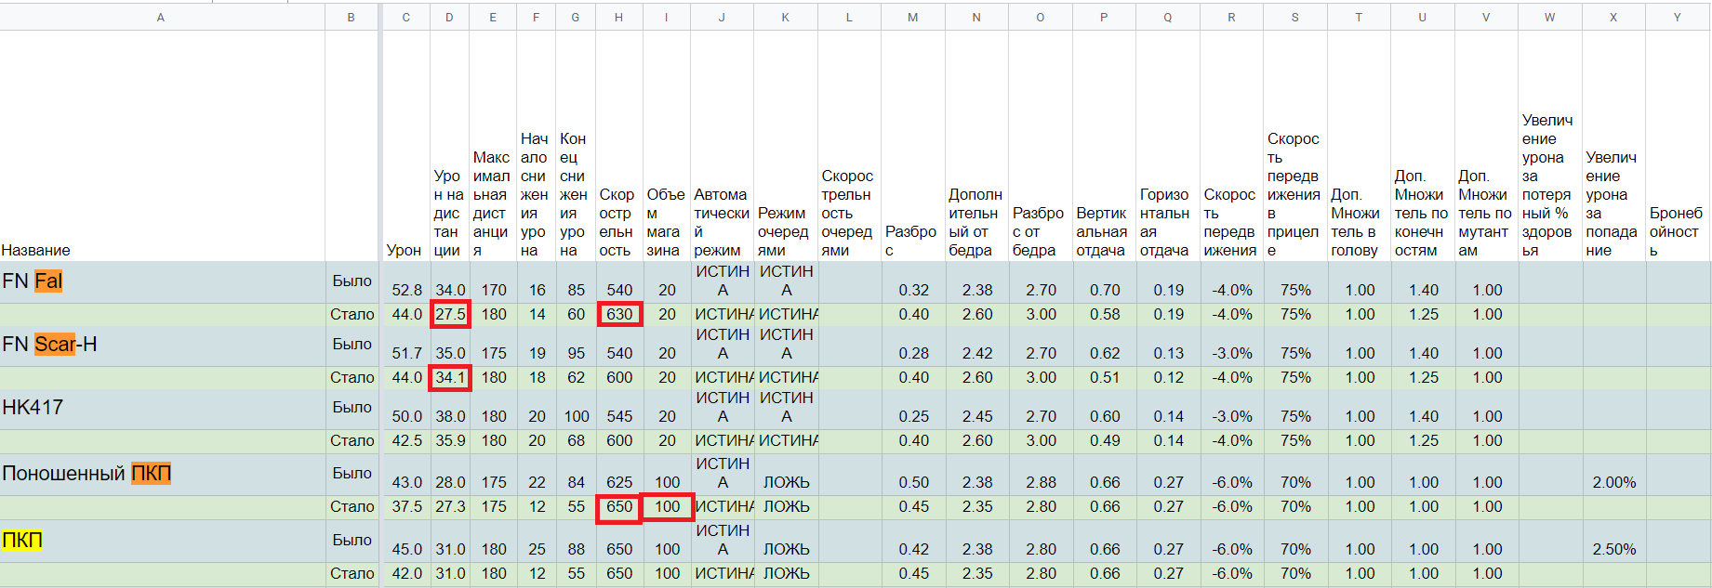The width and height of the screenshot is (1712, 588).
Task: Select the "Горизонтальная отдача" header cell
Action: click(x=1168, y=146)
